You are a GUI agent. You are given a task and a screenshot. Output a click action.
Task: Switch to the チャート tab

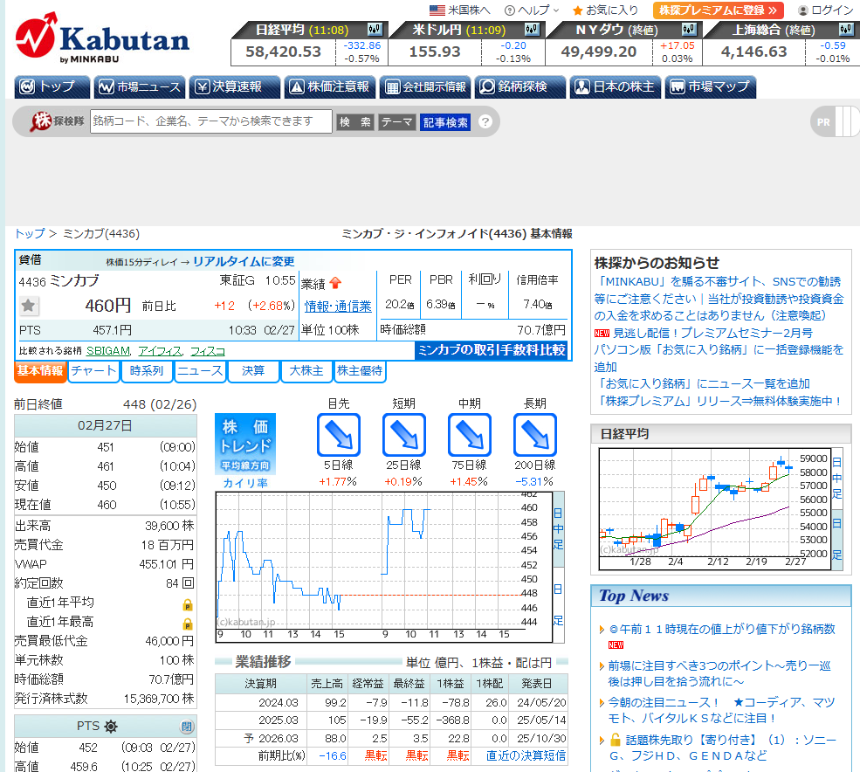(x=93, y=371)
